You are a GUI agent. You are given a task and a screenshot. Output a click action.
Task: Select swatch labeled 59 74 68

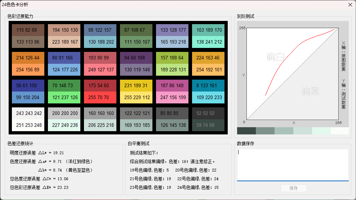tap(208, 125)
